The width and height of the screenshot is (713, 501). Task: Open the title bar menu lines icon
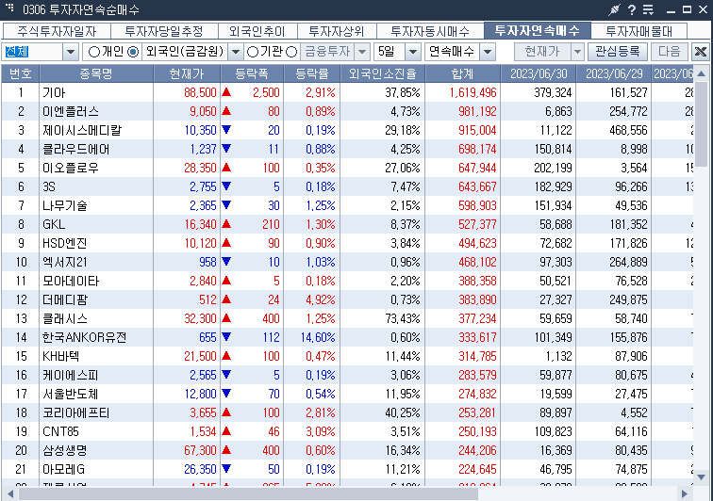pos(648,9)
